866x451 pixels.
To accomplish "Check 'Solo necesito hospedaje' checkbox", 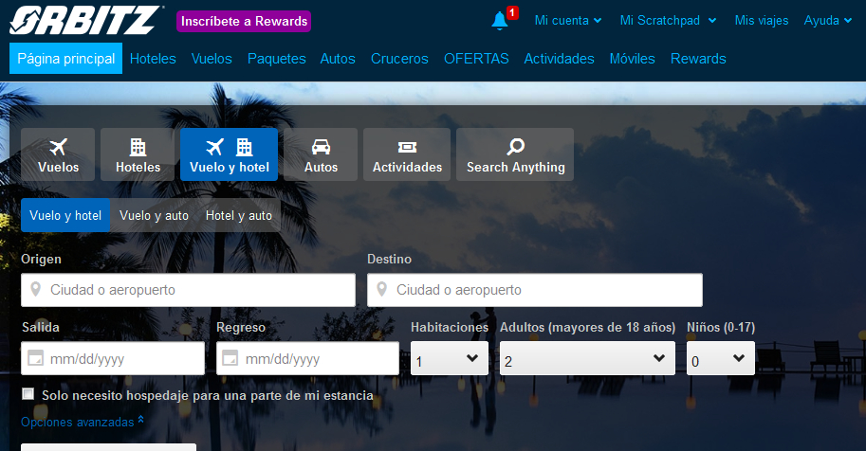I will [28, 394].
